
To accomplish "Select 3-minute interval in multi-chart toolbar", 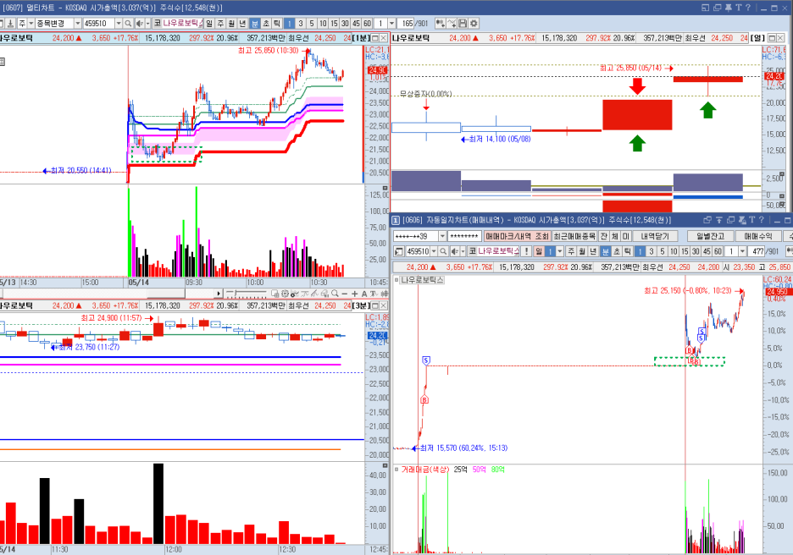I will point(301,23).
